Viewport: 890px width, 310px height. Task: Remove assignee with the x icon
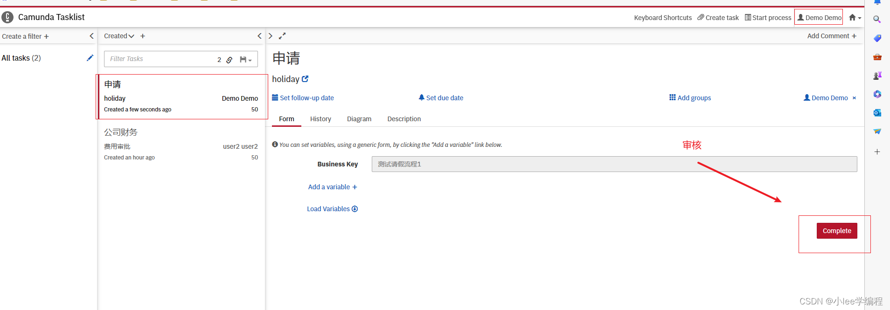[855, 98]
